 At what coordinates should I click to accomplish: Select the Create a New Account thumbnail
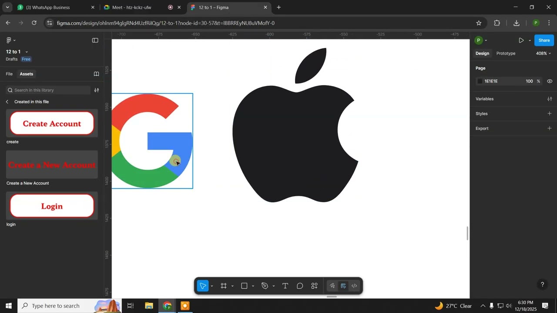[x=52, y=165]
